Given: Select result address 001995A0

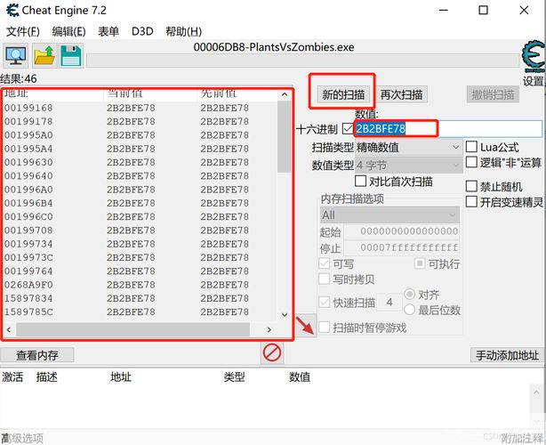Looking at the screenshot, I should 28,135.
